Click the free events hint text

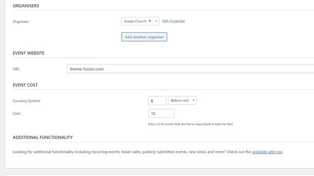[x=190, y=124]
